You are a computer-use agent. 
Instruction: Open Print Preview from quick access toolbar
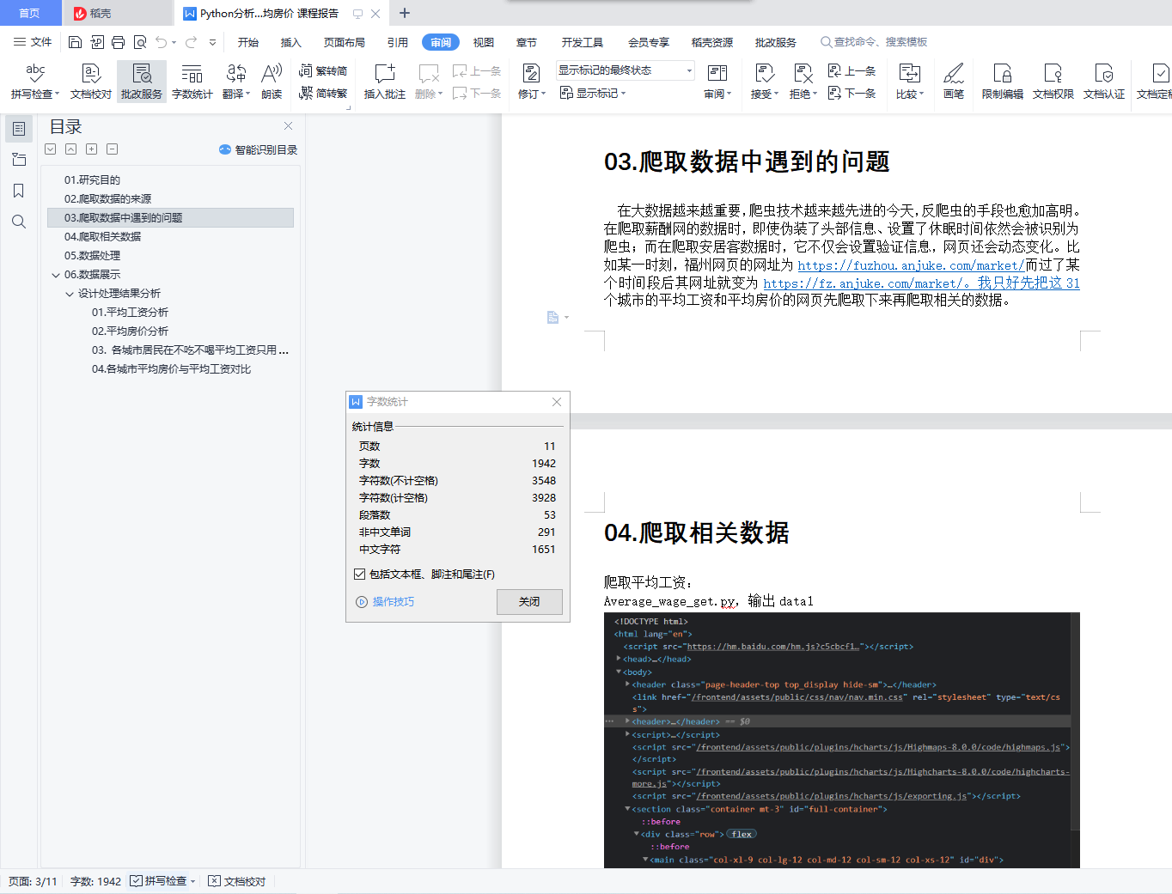[139, 42]
